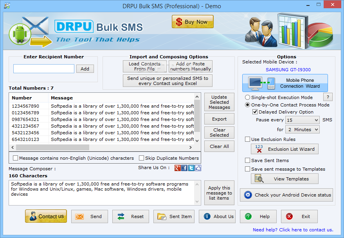Click the Export button
Image resolution: width=344 pixels, height=238 pixels.
pos(219,119)
